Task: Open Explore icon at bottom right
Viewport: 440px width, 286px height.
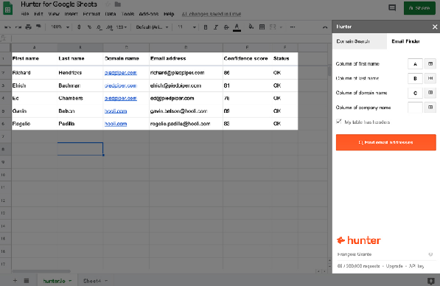Action: pyautogui.click(x=430, y=281)
